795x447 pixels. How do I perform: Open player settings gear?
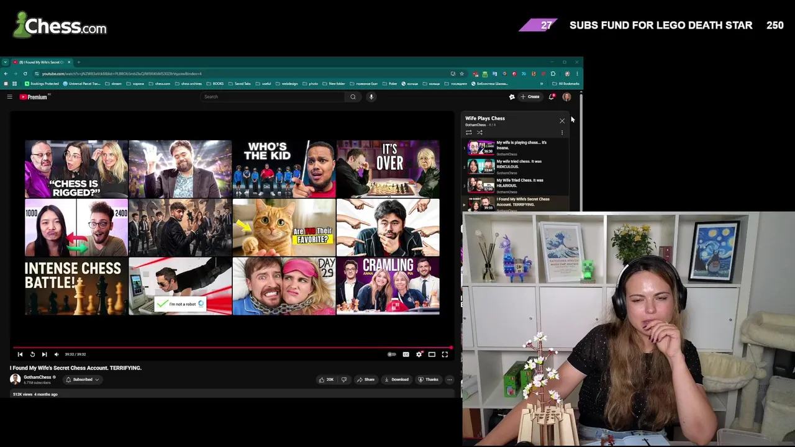[419, 354]
